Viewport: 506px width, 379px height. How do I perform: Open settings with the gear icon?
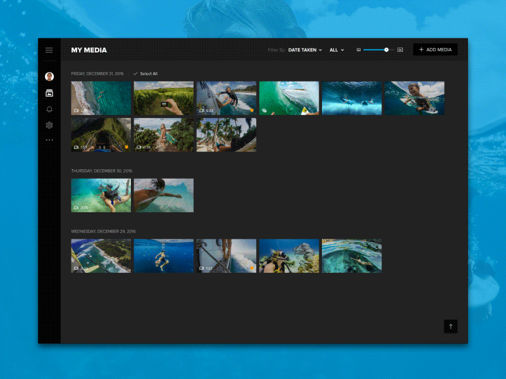49,124
